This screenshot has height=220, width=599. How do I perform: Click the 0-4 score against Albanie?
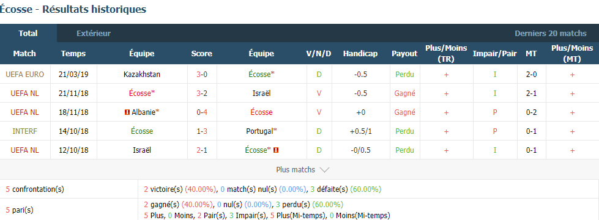(202, 112)
